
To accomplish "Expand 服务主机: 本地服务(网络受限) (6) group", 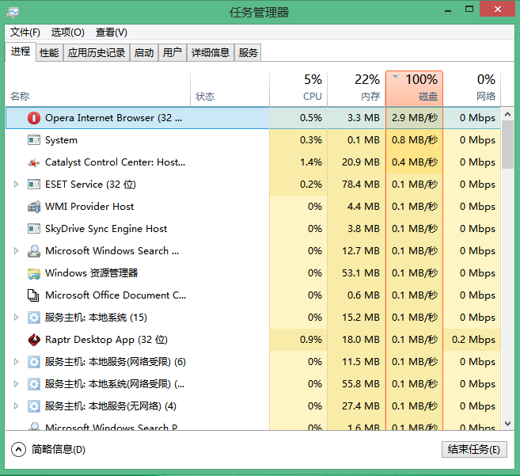I will [16, 362].
